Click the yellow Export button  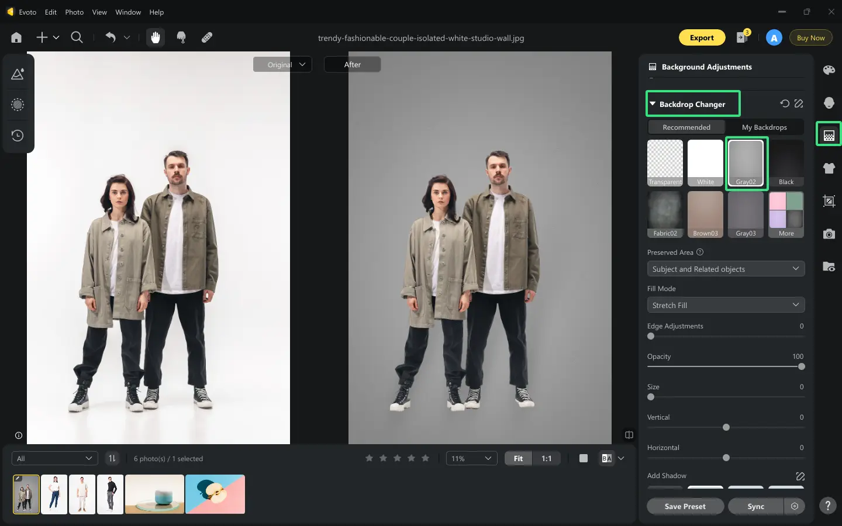click(x=702, y=37)
